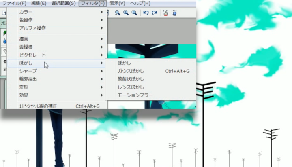Click the highlighted ぼかし filter category
292x167 pixels.
57,63
